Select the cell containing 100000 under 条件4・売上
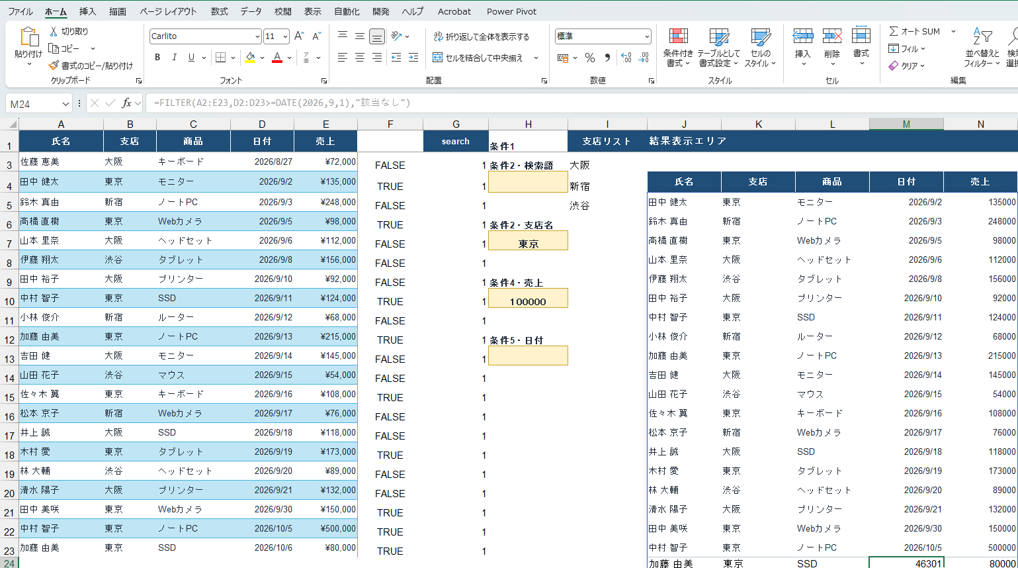The image size is (1018, 568). 528,299
